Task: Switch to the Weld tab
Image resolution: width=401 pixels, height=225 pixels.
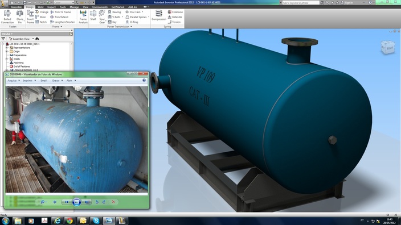Action: tap(40, 7)
